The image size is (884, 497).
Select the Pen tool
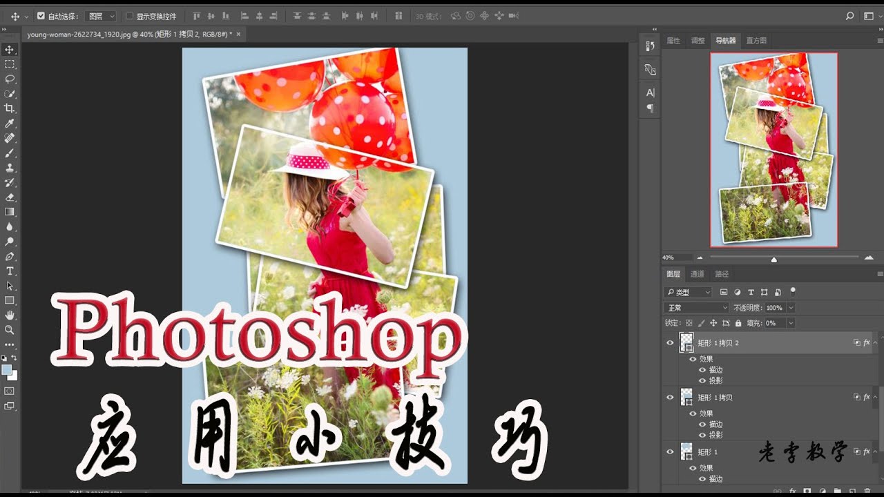10,256
